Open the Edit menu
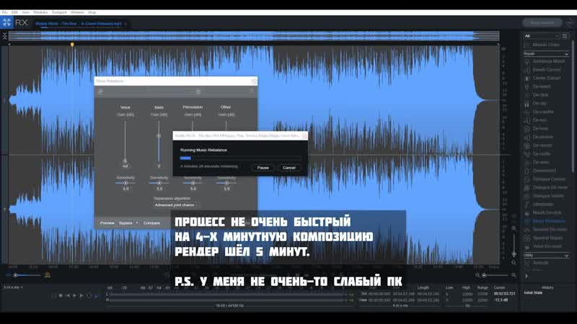577x324 pixels. point(15,12)
